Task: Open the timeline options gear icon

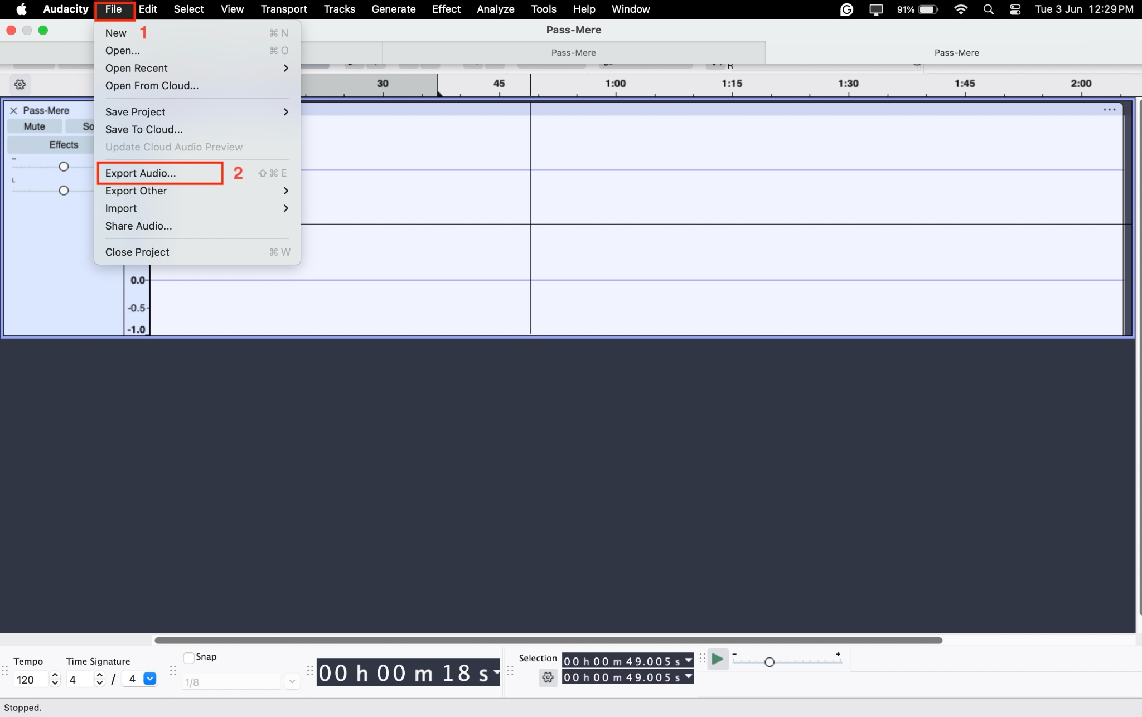Action: pyautogui.click(x=20, y=85)
